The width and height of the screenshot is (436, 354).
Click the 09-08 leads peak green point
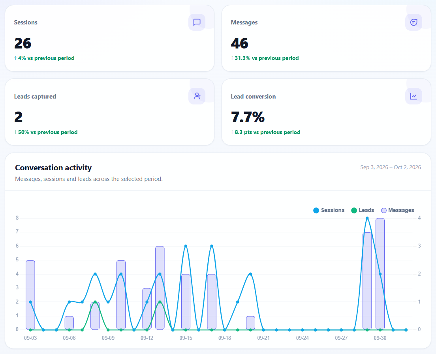click(x=95, y=302)
